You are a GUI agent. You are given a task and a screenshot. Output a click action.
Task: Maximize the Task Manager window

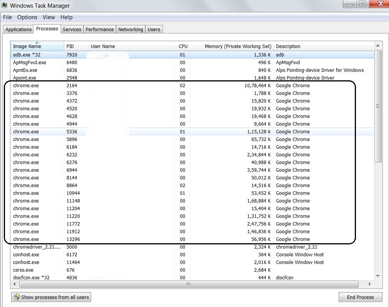click(363, 4)
